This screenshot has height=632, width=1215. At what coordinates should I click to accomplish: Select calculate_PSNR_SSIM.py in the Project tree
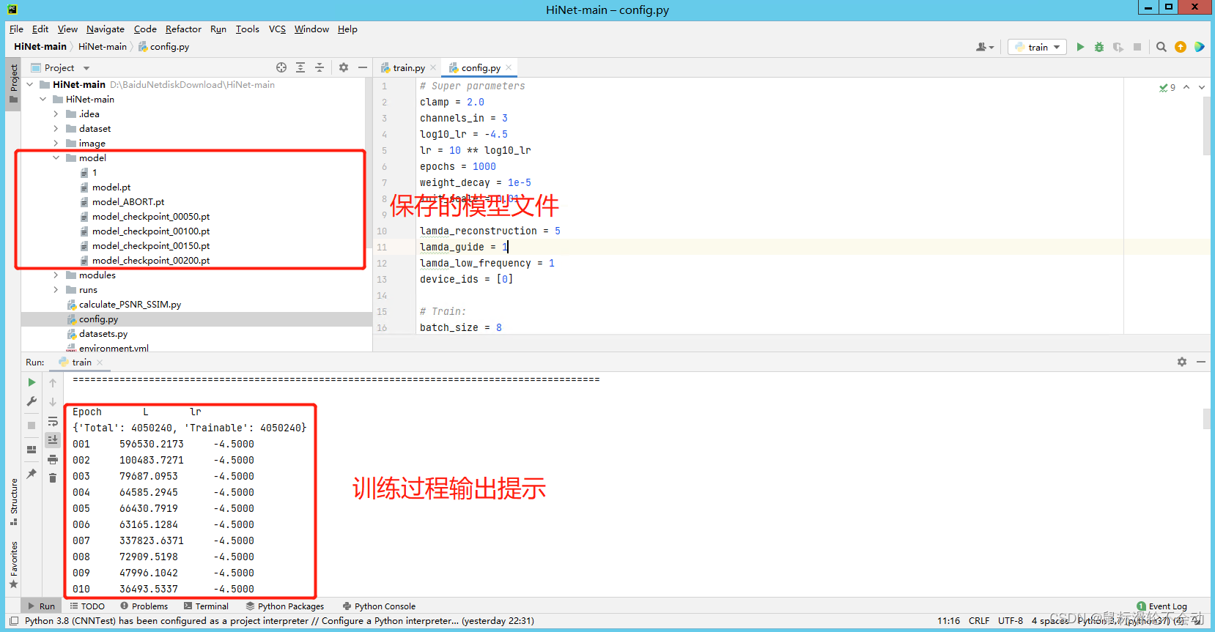click(x=130, y=304)
